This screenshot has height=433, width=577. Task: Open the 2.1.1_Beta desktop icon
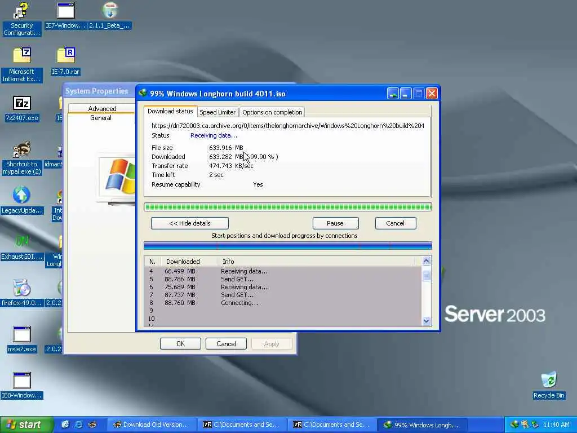[110, 16]
